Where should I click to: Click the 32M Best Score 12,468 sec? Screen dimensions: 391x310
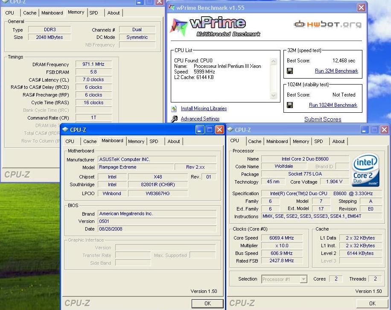pos(344,61)
